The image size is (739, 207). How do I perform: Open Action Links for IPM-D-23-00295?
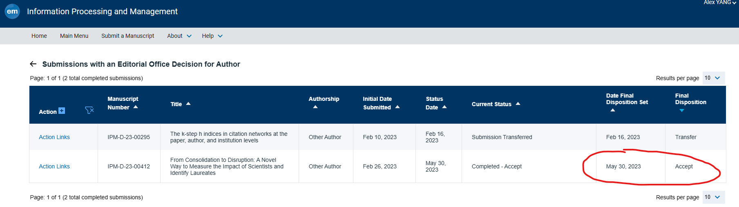(54, 137)
